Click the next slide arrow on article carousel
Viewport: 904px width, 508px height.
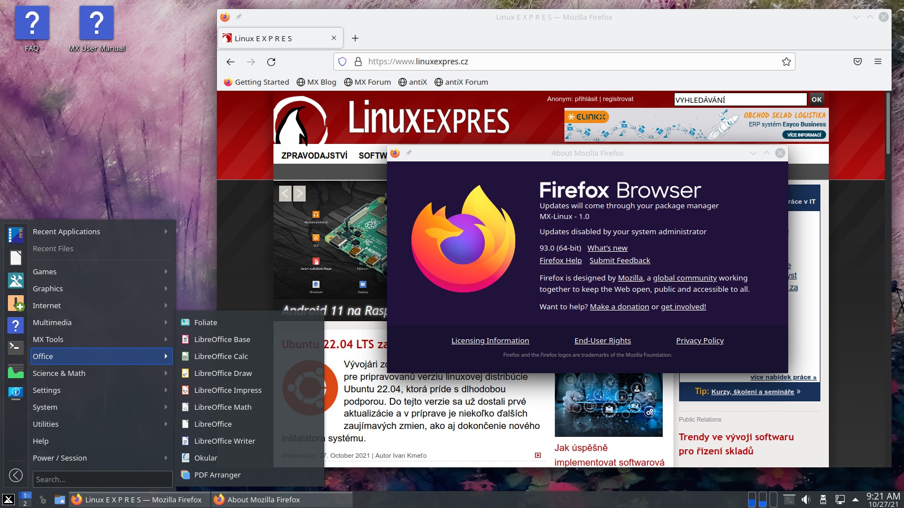[299, 194]
